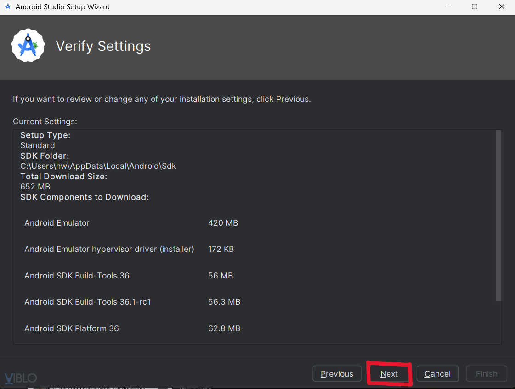515x389 pixels.
Task: Click the 652 MB total download size
Action: [x=35, y=187]
